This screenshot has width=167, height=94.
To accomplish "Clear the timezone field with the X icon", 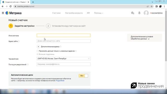I will click(89, 58).
